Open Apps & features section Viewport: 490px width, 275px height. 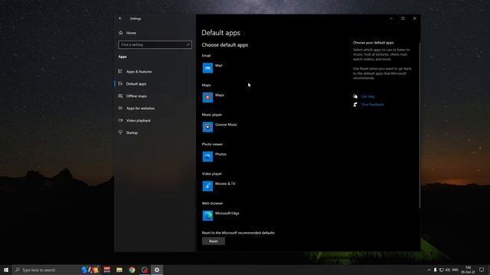(x=139, y=71)
